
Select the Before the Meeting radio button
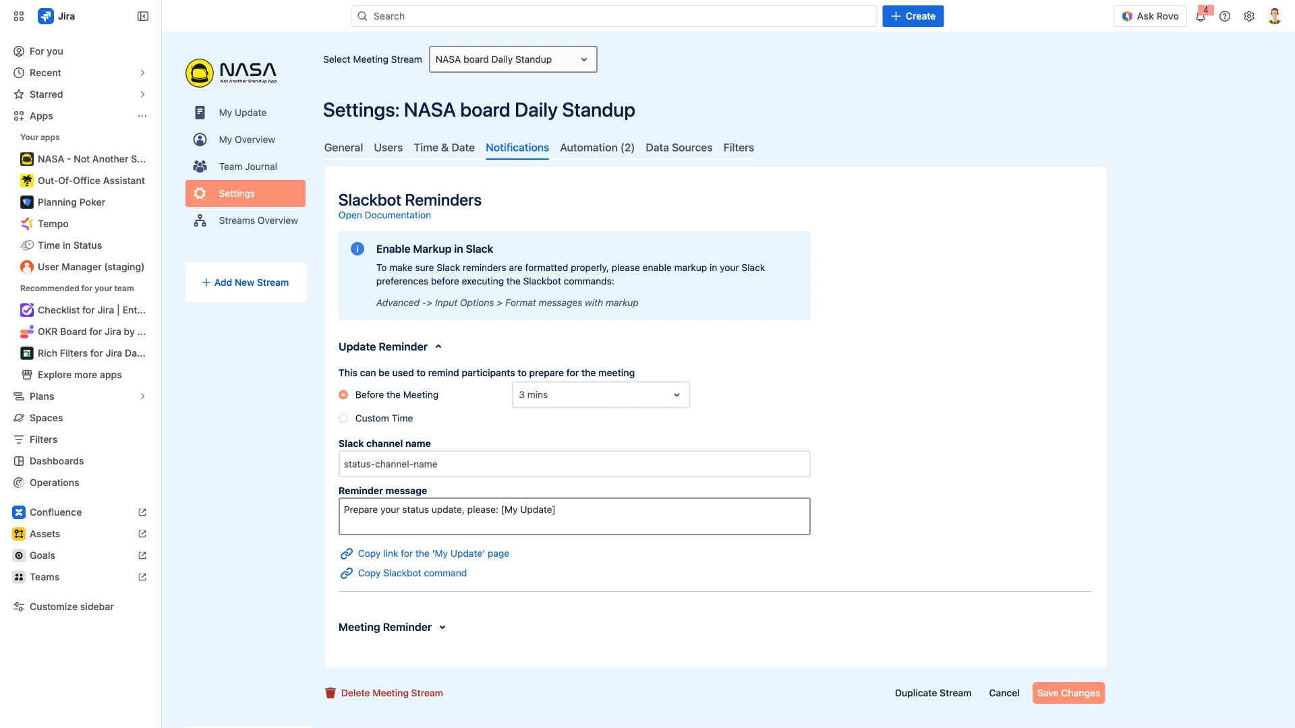[x=343, y=394]
